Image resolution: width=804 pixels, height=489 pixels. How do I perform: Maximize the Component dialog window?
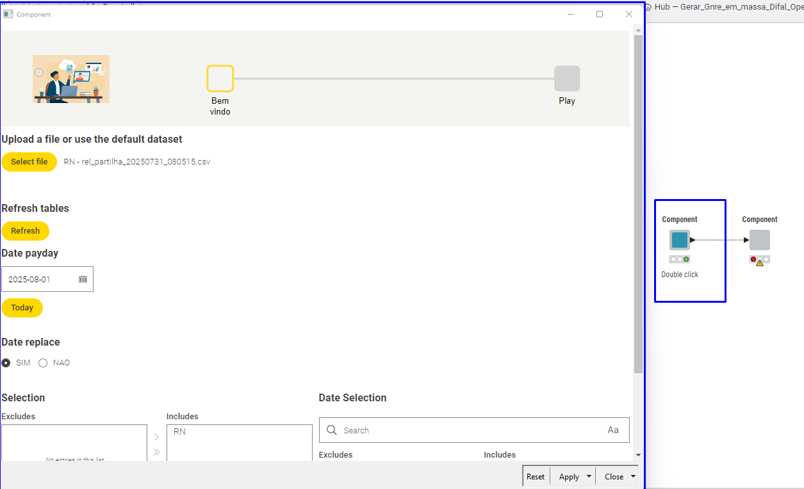(600, 14)
